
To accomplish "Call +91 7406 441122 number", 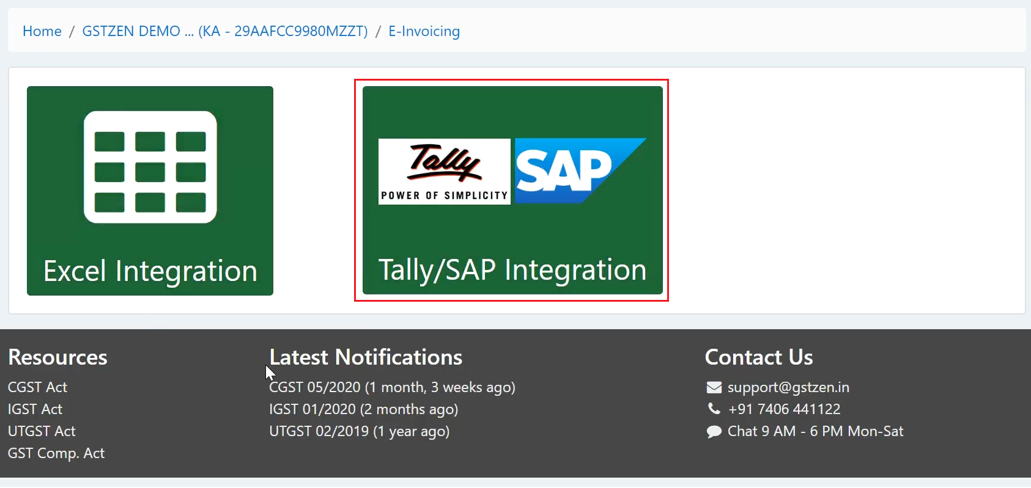I will pos(785,409).
